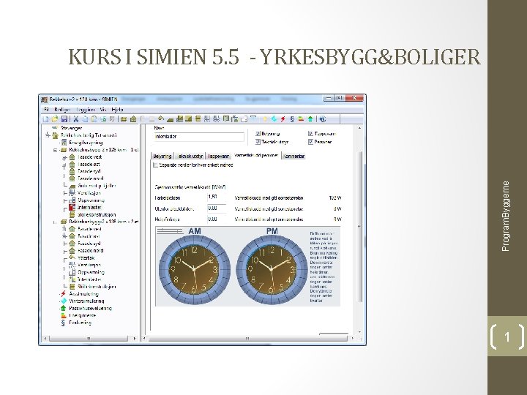Viewport: 527px width, 395px height.
Task: Toggle the Personer checkbox
Action: coord(310,142)
